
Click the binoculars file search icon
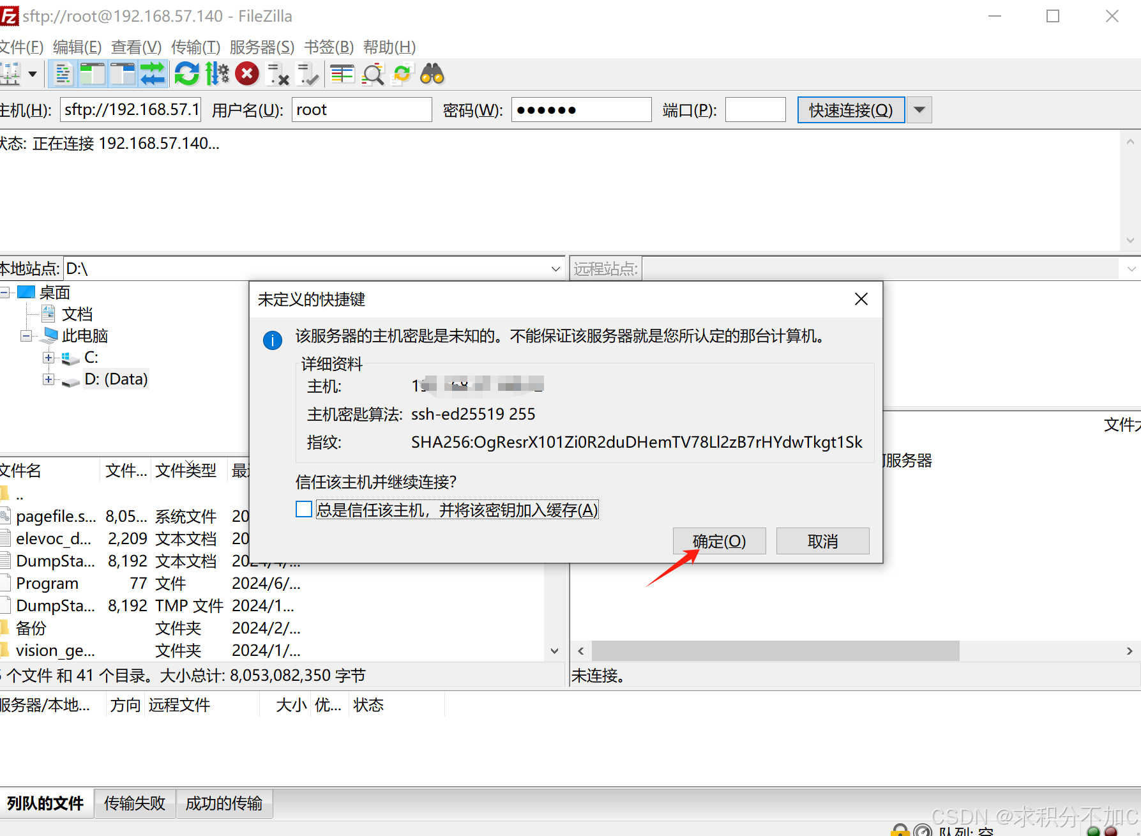[432, 74]
